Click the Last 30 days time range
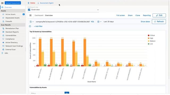 point(109,22)
